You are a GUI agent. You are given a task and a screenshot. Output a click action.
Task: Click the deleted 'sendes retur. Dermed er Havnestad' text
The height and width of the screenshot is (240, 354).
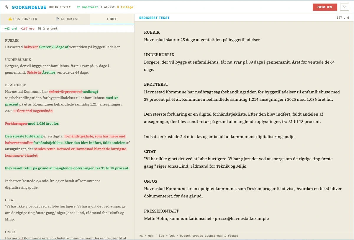[x=81, y=149]
